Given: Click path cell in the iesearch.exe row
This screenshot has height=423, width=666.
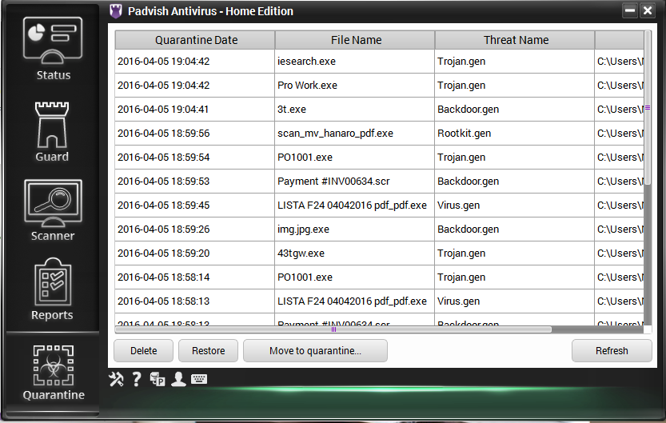Looking at the screenshot, I should pos(620,61).
